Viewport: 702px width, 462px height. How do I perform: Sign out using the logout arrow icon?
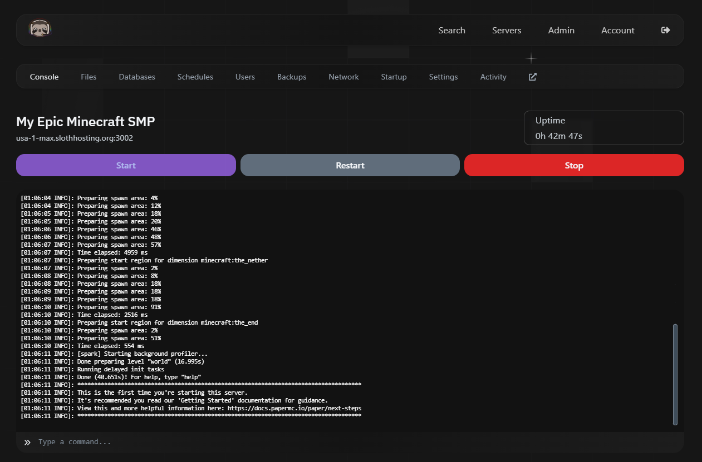tap(666, 30)
